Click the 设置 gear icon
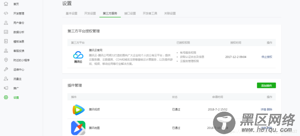This screenshot has width=300, height=136. point(6,97)
